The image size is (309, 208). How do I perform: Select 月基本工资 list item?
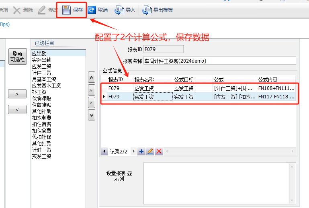[x=59, y=79]
